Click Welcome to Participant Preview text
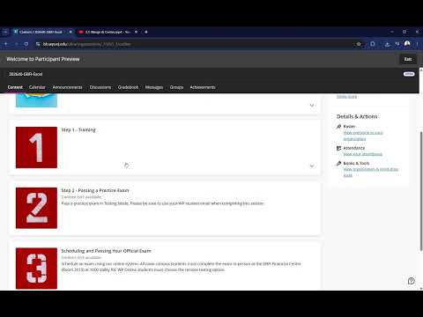 pos(43,59)
